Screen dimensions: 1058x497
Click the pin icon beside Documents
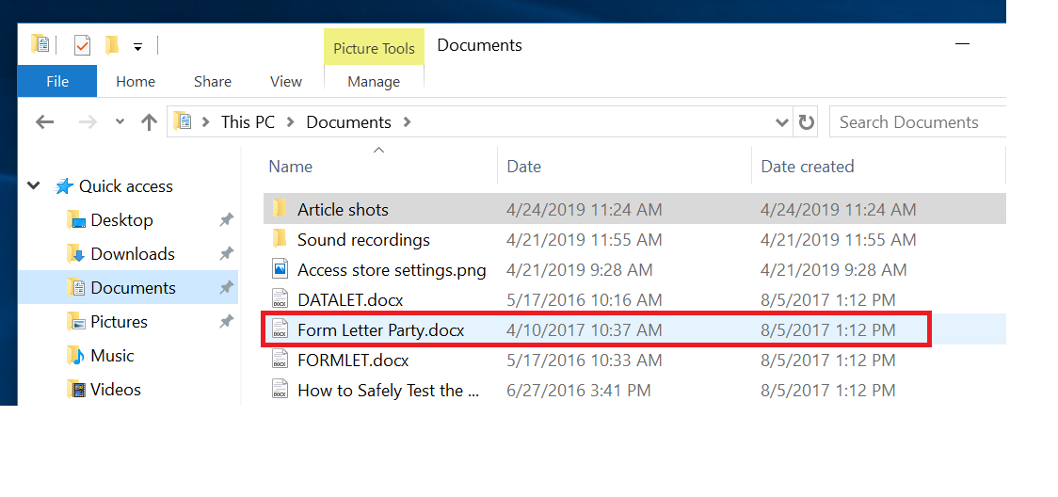click(226, 288)
